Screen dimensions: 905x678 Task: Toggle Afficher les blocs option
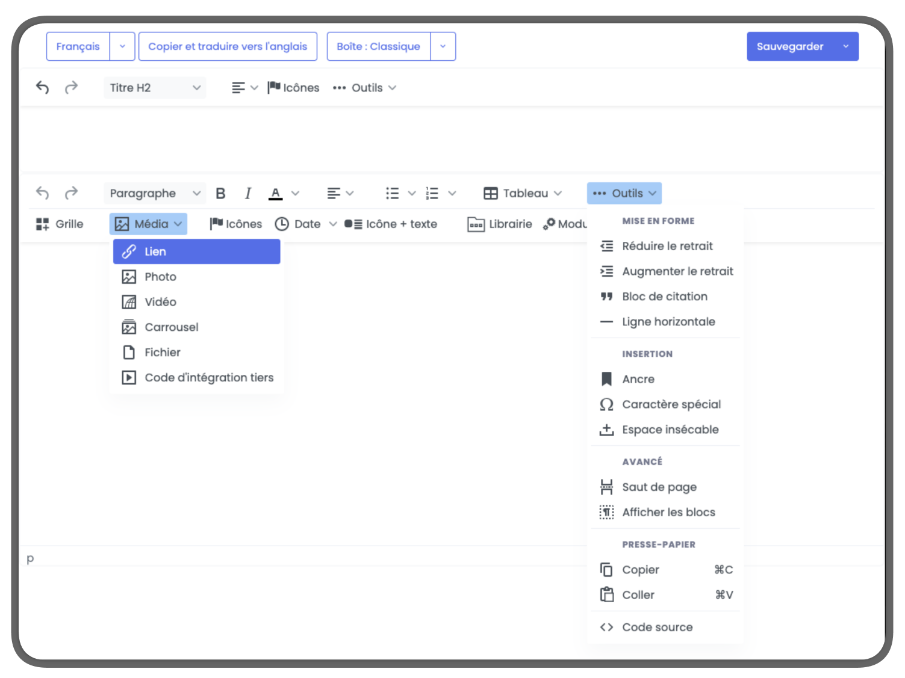[668, 513]
